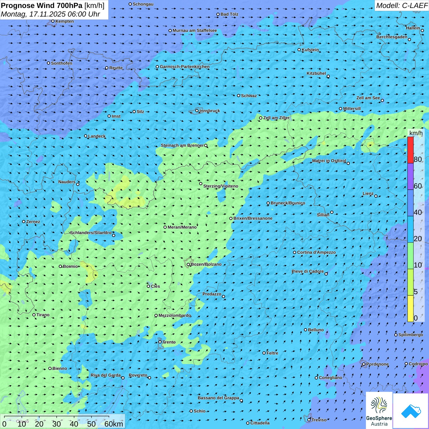Click the Bassano del Grappa label

218,398
